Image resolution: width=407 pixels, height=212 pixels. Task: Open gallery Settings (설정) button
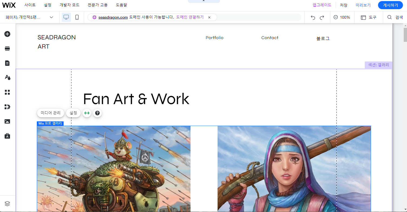click(73, 113)
